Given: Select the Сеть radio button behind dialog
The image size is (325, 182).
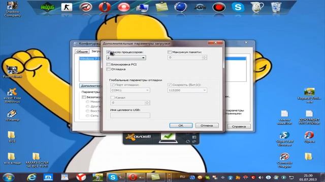Looking at the screenshot, I should (x=88, y=116).
